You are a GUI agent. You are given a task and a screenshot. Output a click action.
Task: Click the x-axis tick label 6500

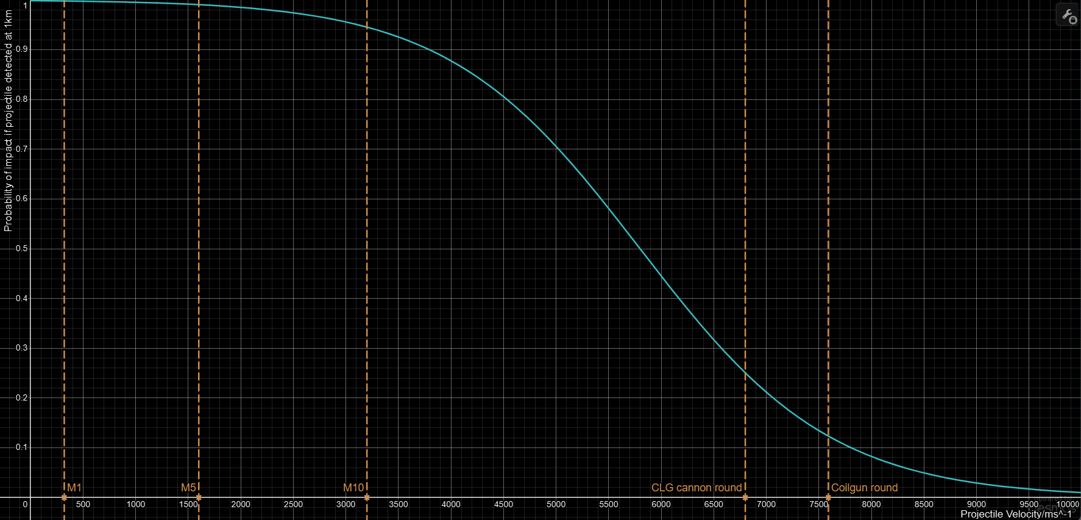[x=714, y=504]
